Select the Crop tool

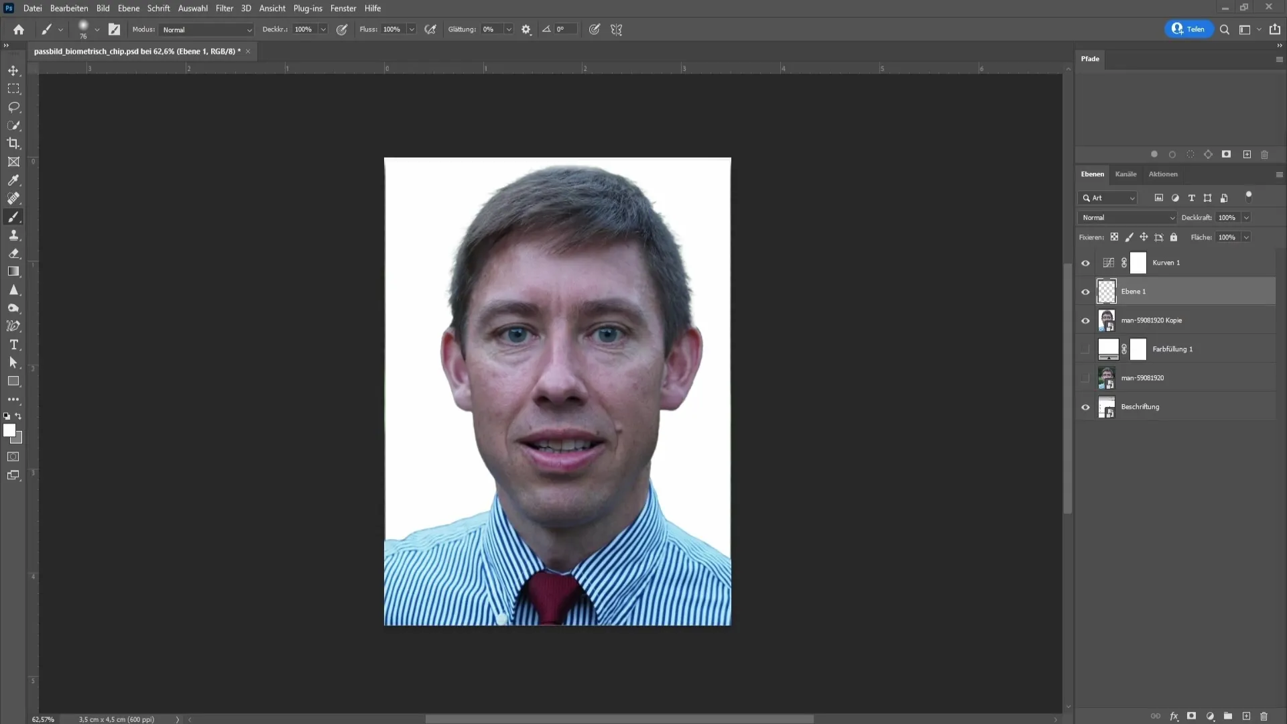click(x=13, y=143)
